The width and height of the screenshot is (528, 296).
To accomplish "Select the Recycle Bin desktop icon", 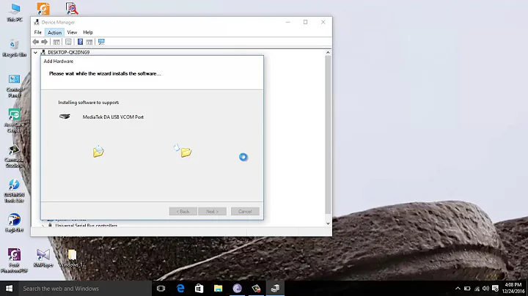I will (x=14, y=48).
